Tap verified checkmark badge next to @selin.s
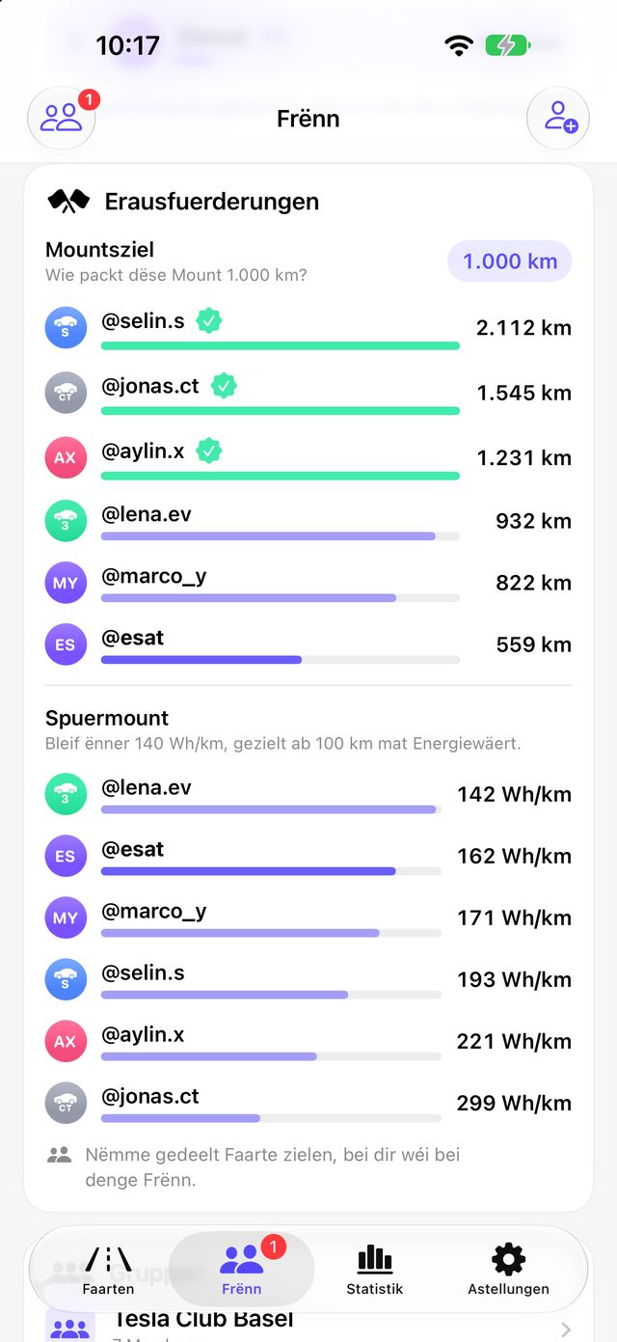 coord(208,321)
